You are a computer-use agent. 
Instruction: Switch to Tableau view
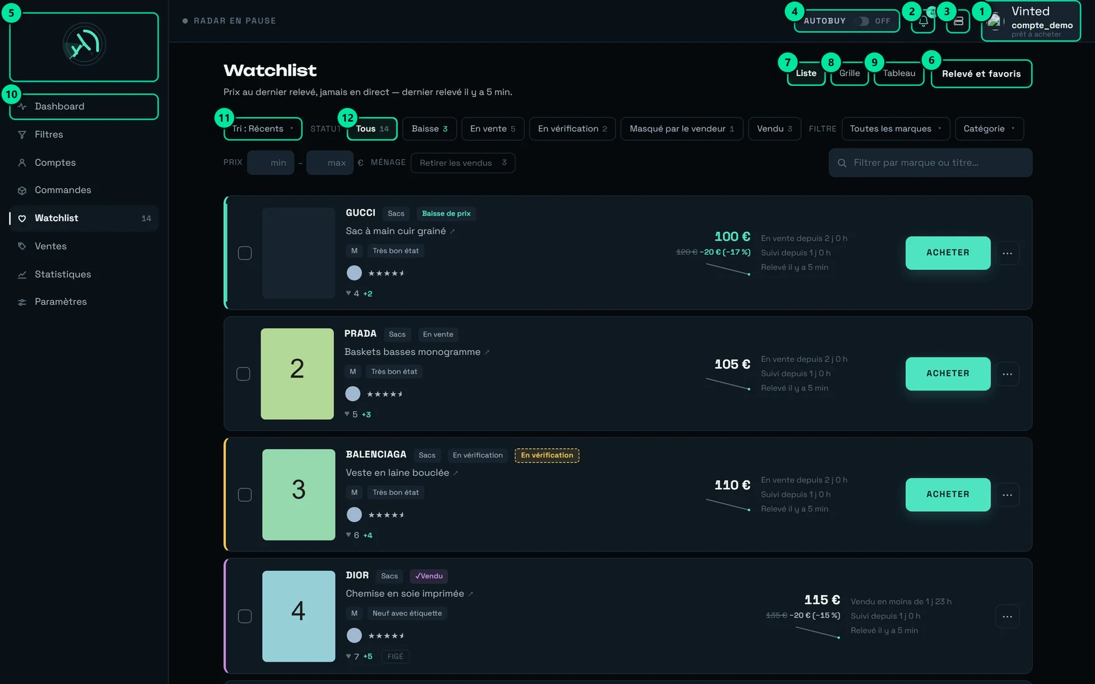click(x=899, y=73)
